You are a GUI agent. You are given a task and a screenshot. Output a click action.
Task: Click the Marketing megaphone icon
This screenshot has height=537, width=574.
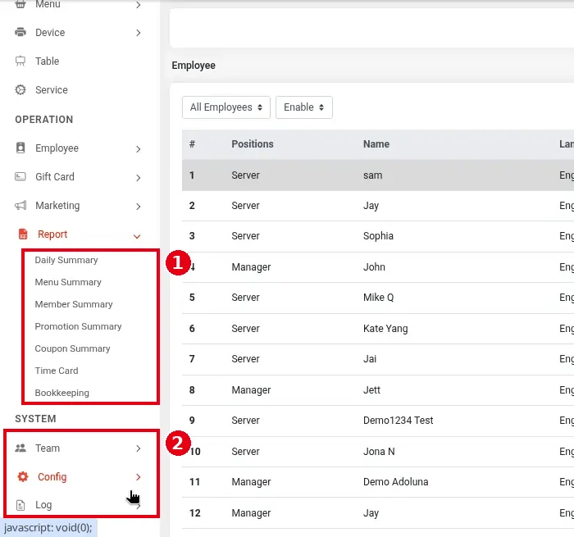(20, 205)
